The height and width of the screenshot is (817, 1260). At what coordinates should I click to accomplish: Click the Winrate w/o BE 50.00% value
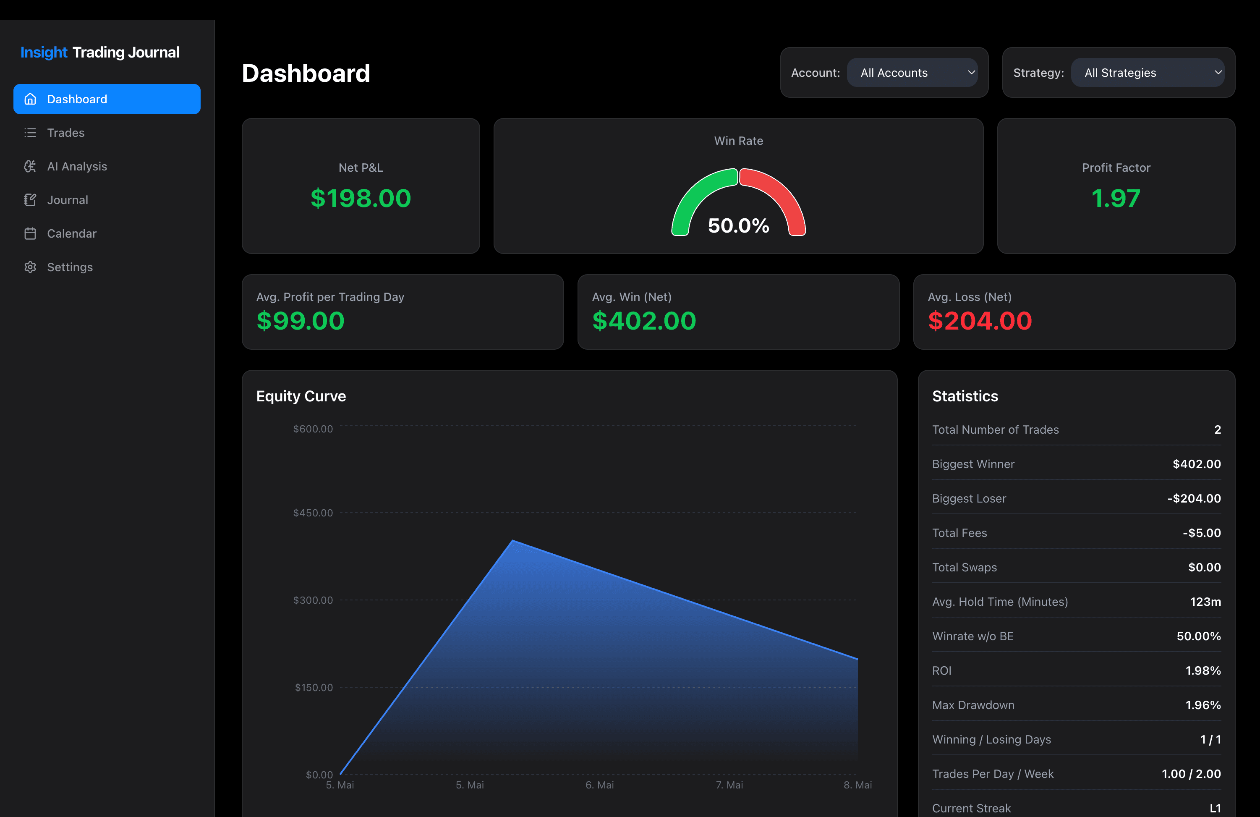(1199, 636)
